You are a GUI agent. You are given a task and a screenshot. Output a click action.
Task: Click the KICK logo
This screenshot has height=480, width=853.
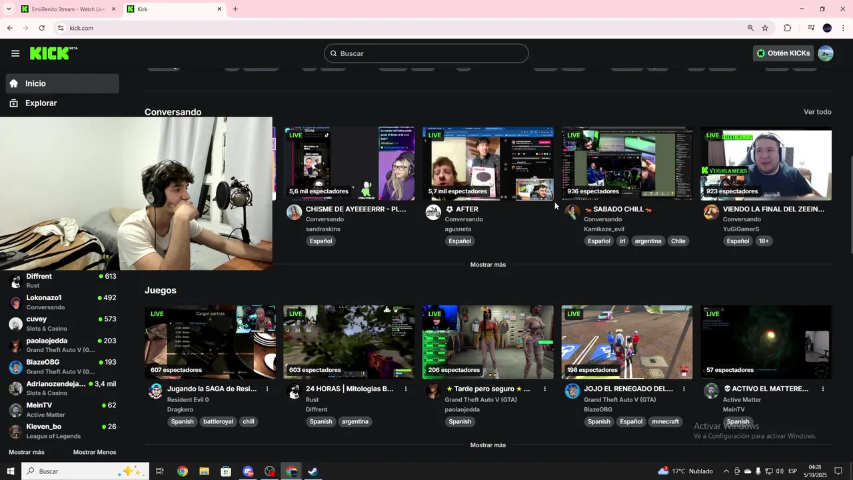pos(53,53)
